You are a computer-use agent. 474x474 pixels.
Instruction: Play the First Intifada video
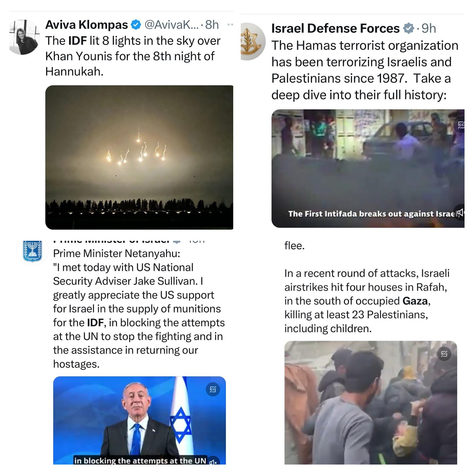click(368, 169)
